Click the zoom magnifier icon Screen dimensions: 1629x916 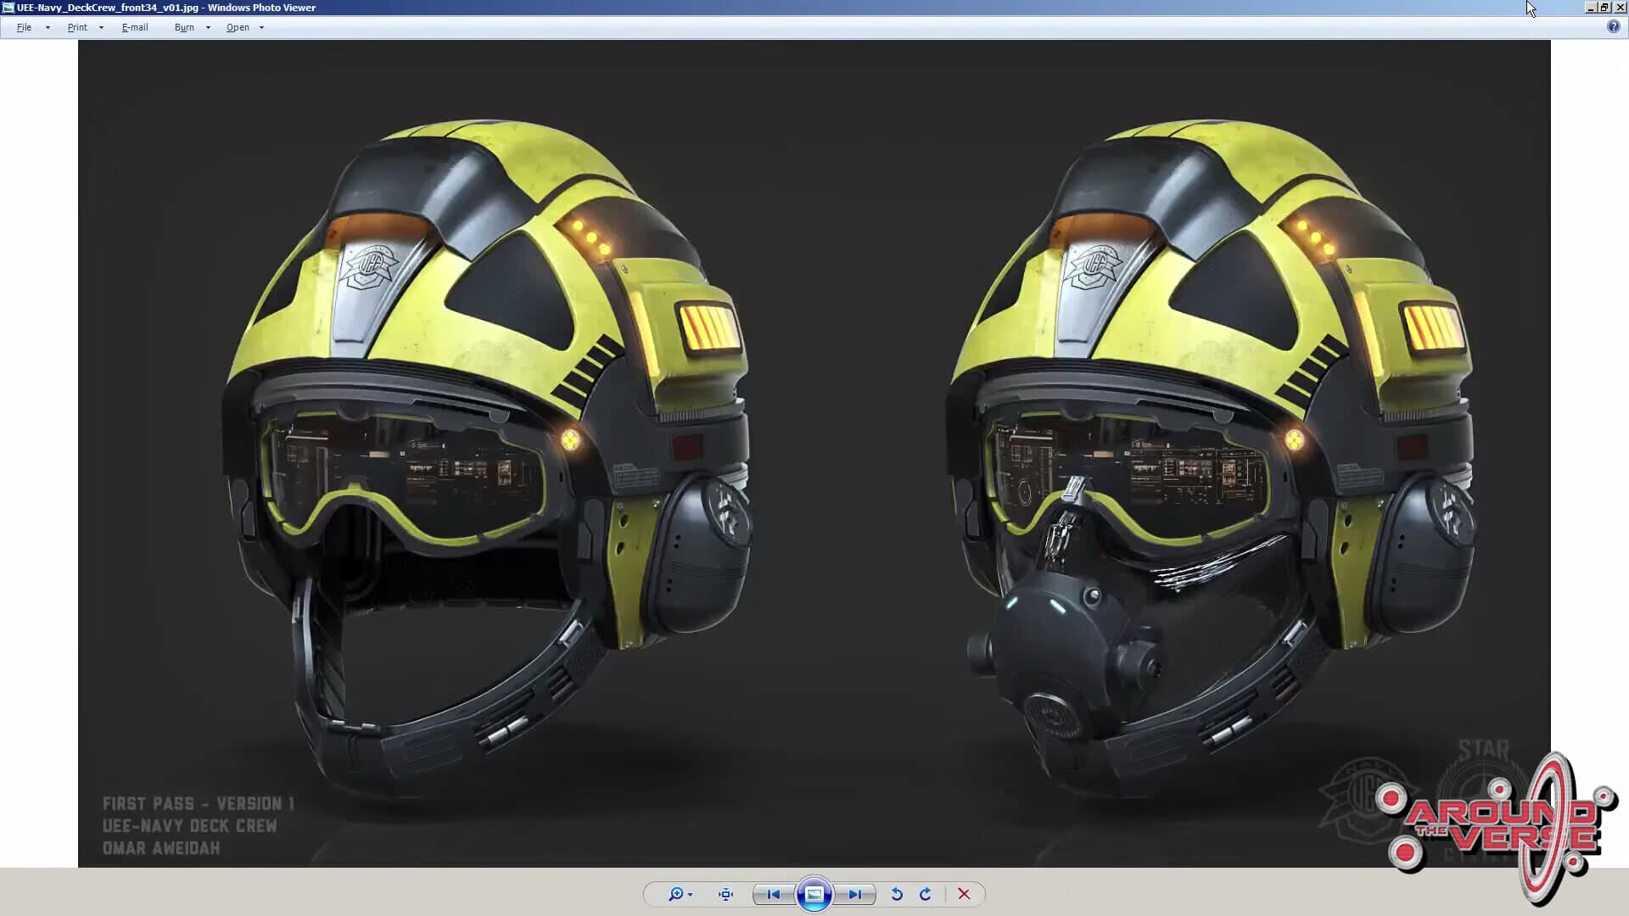tap(675, 894)
